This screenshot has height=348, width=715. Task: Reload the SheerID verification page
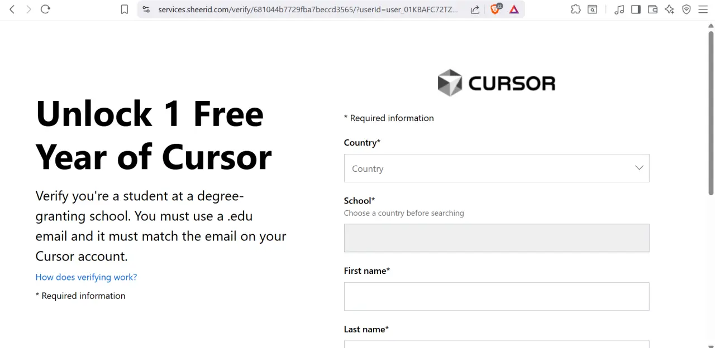click(x=46, y=9)
